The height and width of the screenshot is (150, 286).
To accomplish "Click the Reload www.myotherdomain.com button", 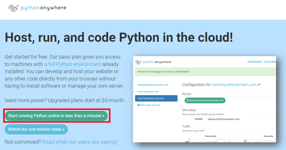I will pyautogui.click(x=205, y=101).
